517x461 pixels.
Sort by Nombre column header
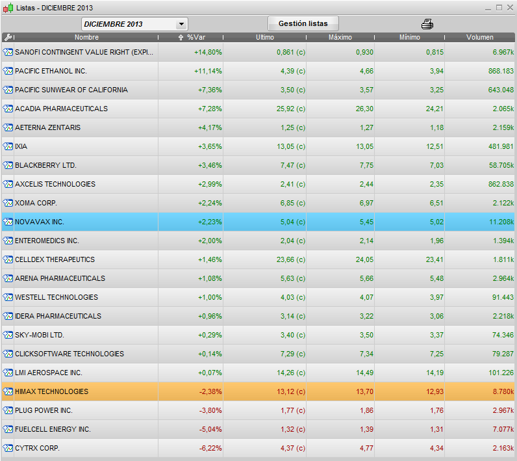pos(86,37)
